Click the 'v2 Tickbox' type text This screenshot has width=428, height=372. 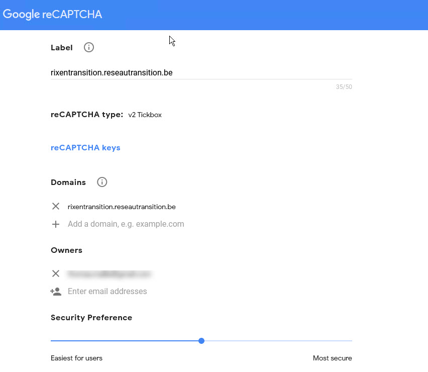[x=145, y=115]
